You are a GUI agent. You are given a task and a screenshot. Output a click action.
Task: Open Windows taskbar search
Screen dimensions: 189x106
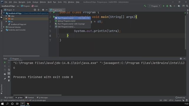pos(7,104)
